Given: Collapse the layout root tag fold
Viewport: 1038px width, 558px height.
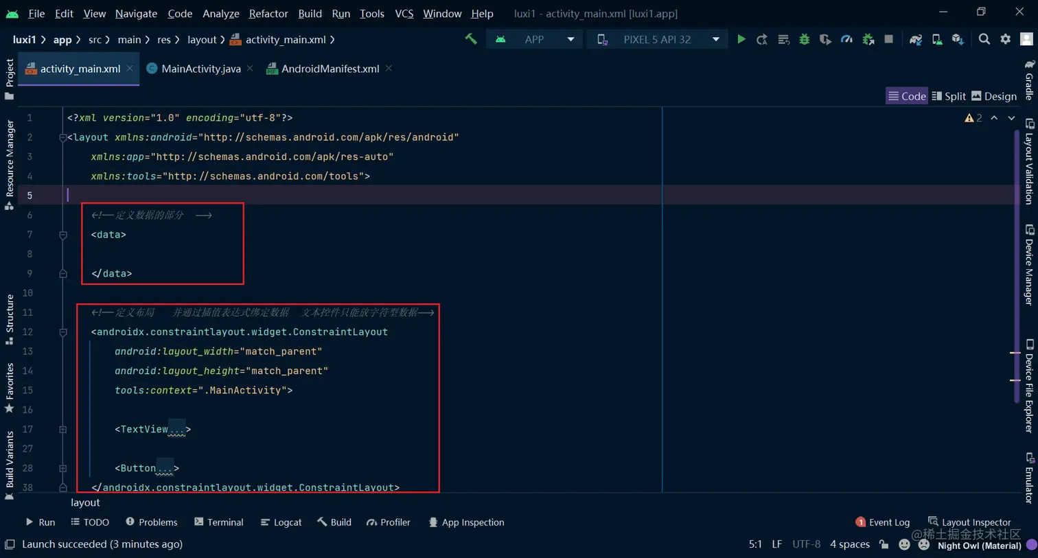Looking at the screenshot, I should pos(63,137).
